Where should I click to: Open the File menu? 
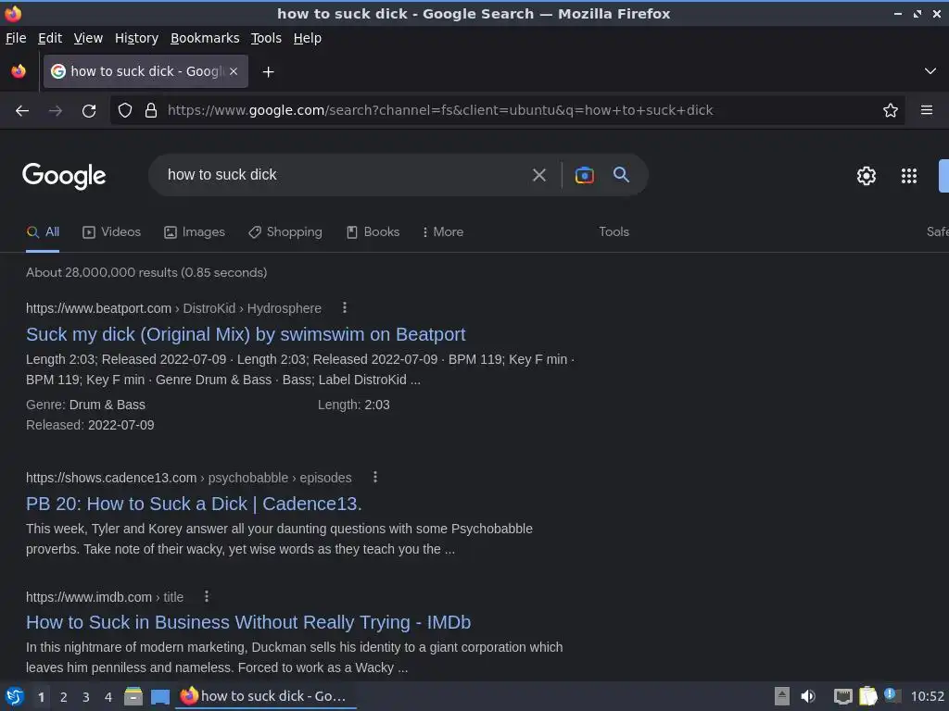point(16,38)
